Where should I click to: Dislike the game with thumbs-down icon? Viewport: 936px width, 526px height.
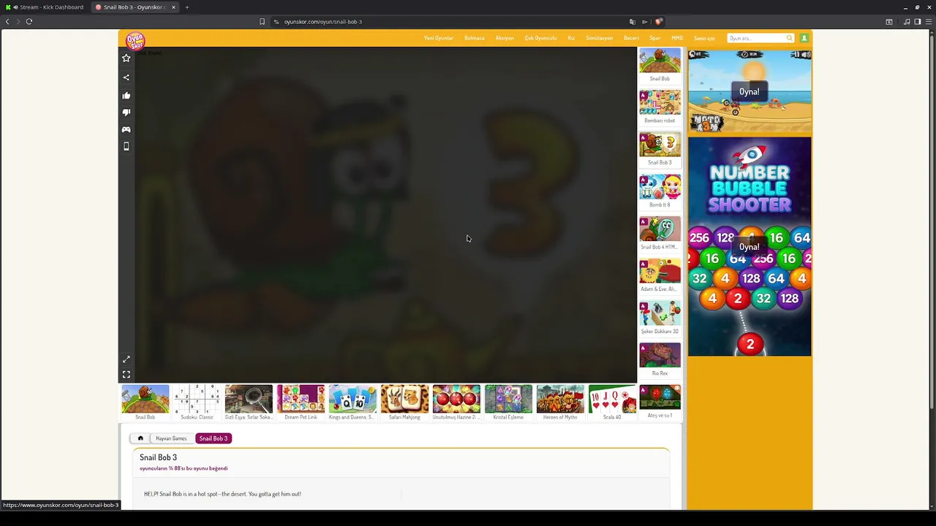(126, 113)
